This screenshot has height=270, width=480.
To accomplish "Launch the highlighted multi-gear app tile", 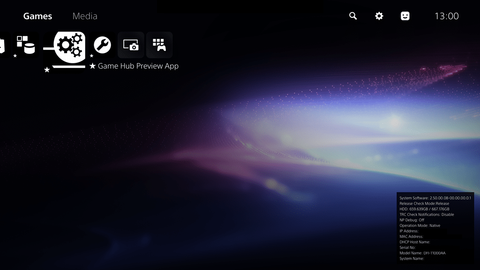I will pos(64,52).
